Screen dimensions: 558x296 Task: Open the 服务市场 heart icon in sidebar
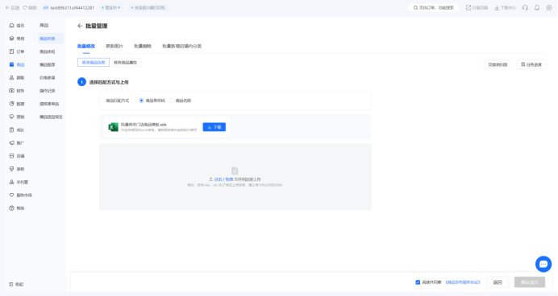pyautogui.click(x=12, y=195)
